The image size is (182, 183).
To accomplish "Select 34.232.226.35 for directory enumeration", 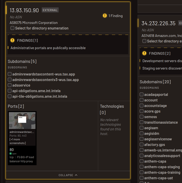I will coord(144,41).
